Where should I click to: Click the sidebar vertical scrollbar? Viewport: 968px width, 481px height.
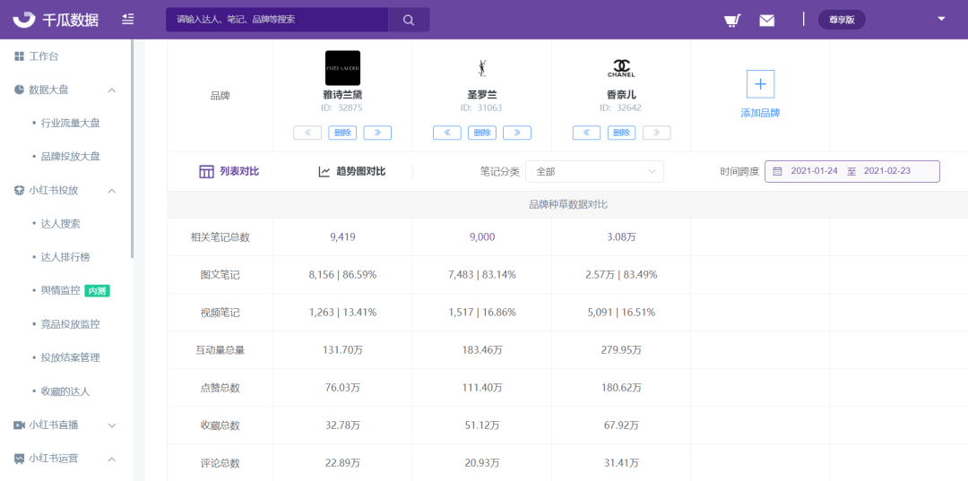click(x=132, y=149)
